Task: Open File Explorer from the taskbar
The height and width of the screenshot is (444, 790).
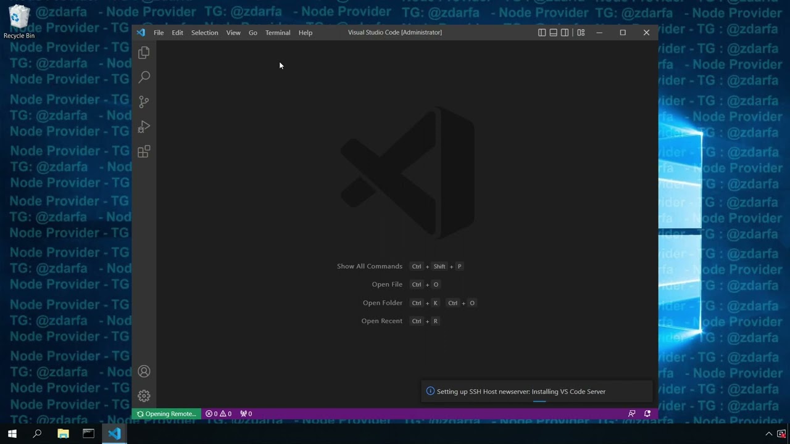Action: coord(63,434)
